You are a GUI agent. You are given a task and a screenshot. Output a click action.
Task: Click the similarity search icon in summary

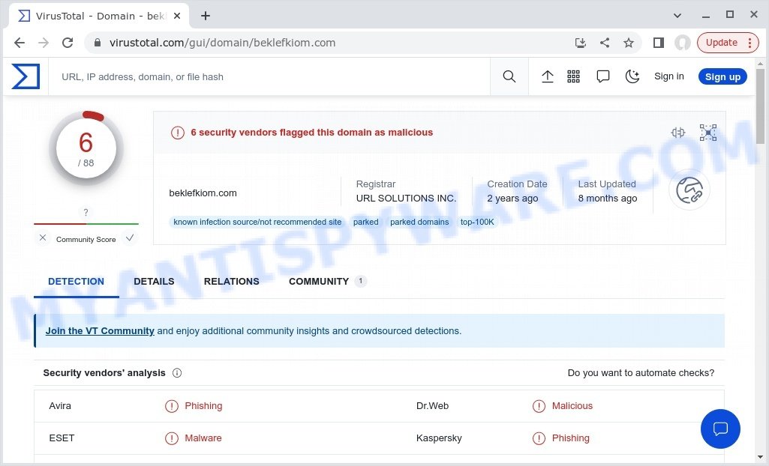[678, 132]
